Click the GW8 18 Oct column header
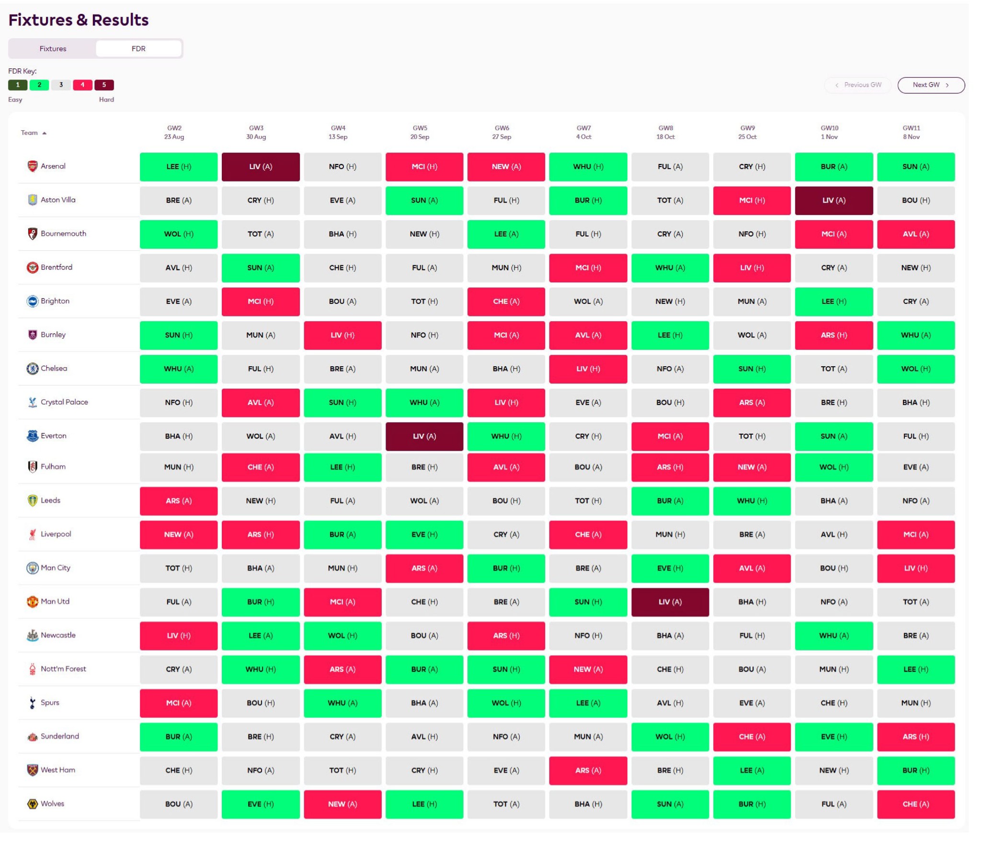The image size is (981, 841). coord(665,132)
